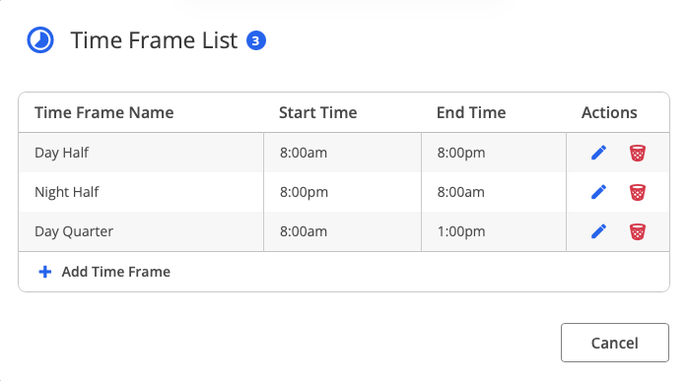
Task: Edit the Night Half time frame
Action: 598,192
